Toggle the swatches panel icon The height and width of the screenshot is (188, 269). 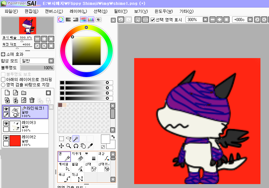tap(91, 19)
